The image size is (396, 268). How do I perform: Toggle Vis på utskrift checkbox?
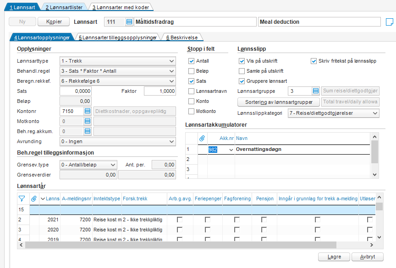point(242,61)
